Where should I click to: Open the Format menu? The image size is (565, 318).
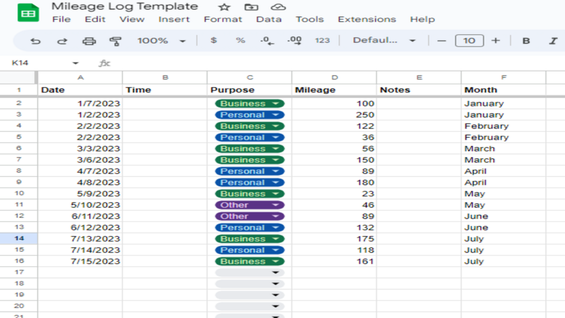(x=223, y=19)
